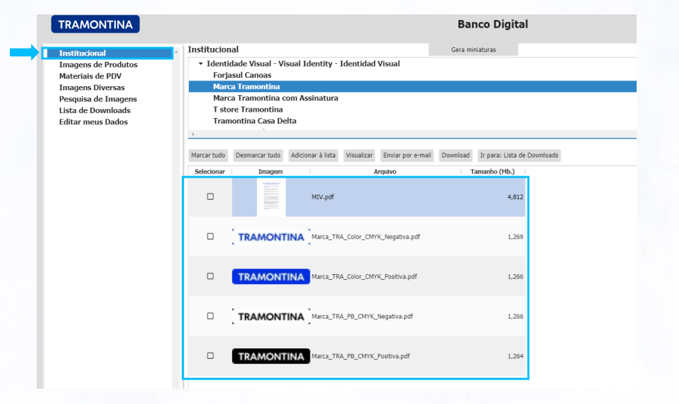Screen dimensions: 679x404
Task: Click the MIV.pdf file name
Action: point(323,197)
